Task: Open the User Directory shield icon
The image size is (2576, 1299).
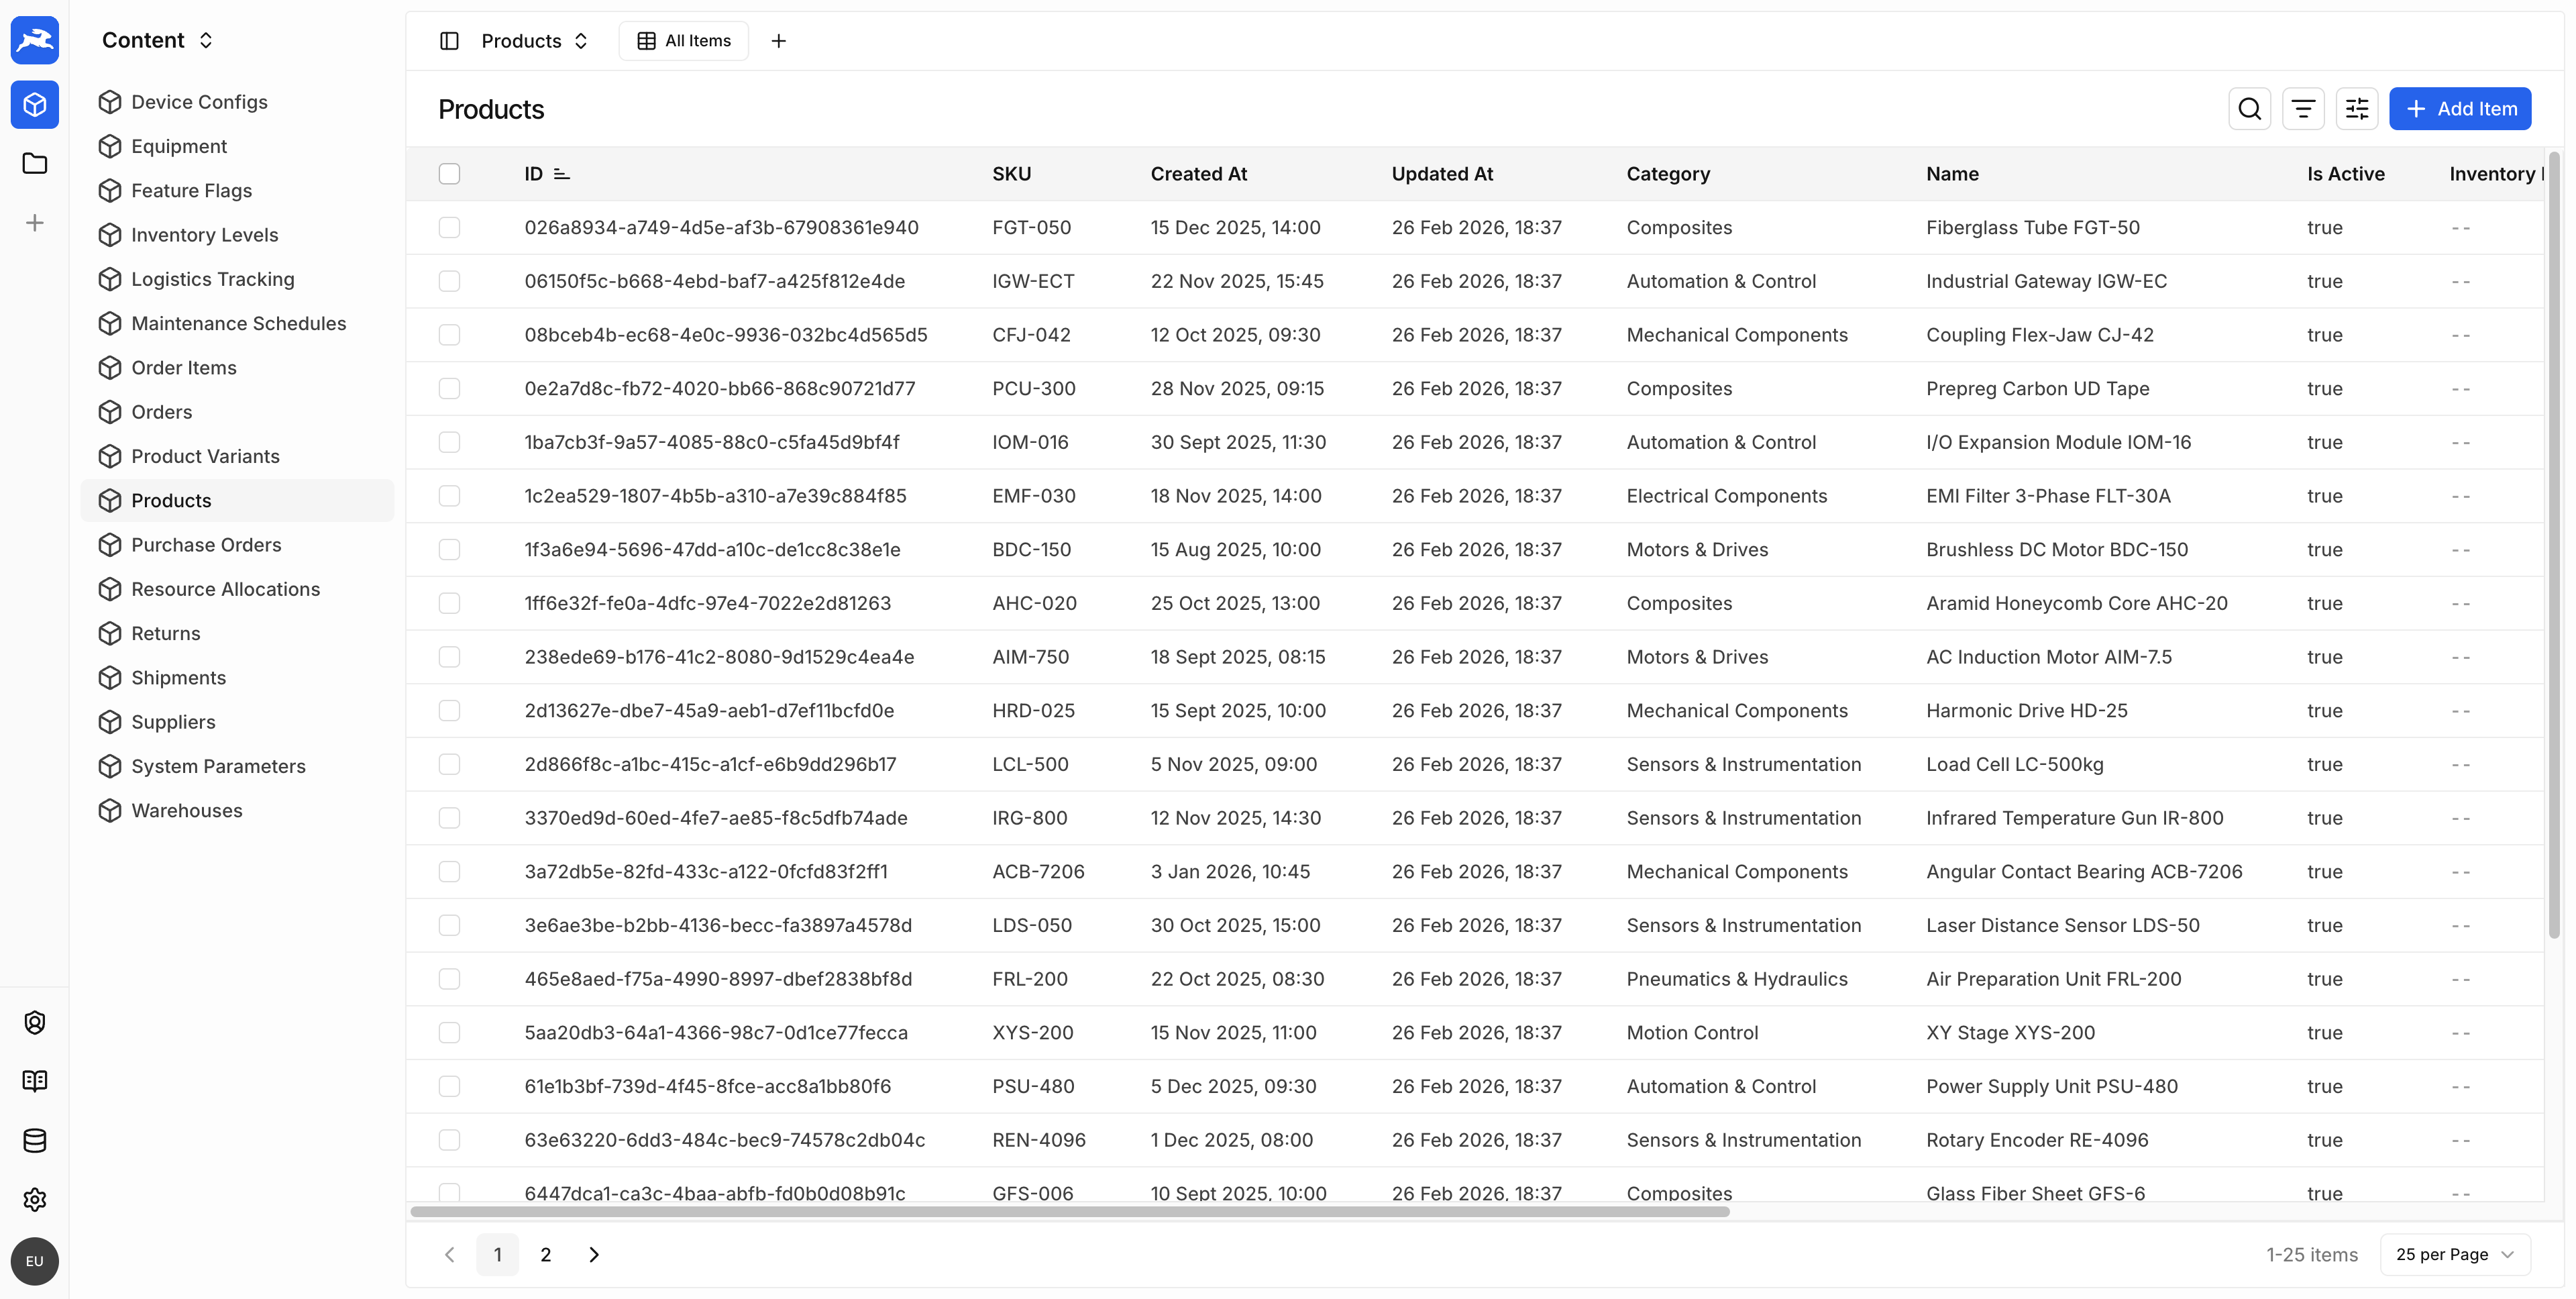Action: coord(35,1022)
